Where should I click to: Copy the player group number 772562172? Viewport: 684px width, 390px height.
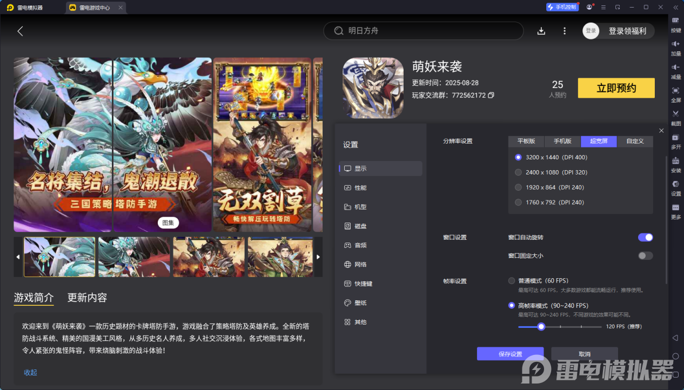click(x=491, y=96)
